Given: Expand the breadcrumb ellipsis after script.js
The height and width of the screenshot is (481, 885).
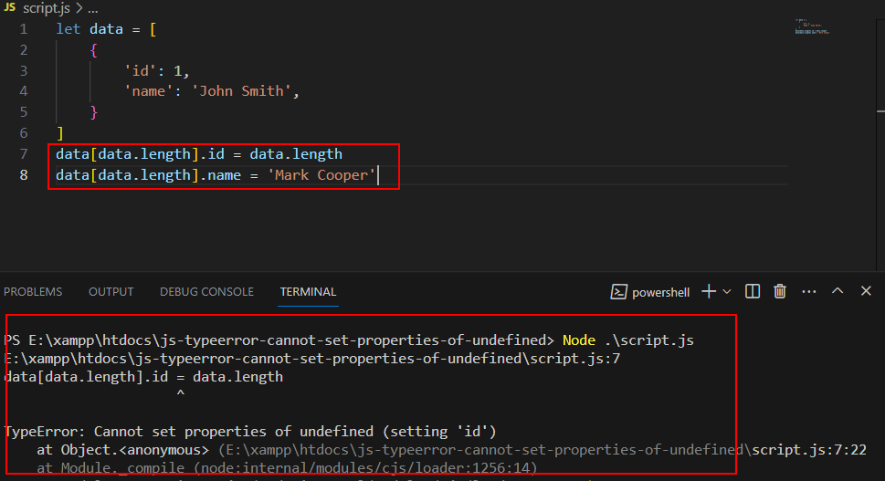Looking at the screenshot, I should tap(93, 9).
